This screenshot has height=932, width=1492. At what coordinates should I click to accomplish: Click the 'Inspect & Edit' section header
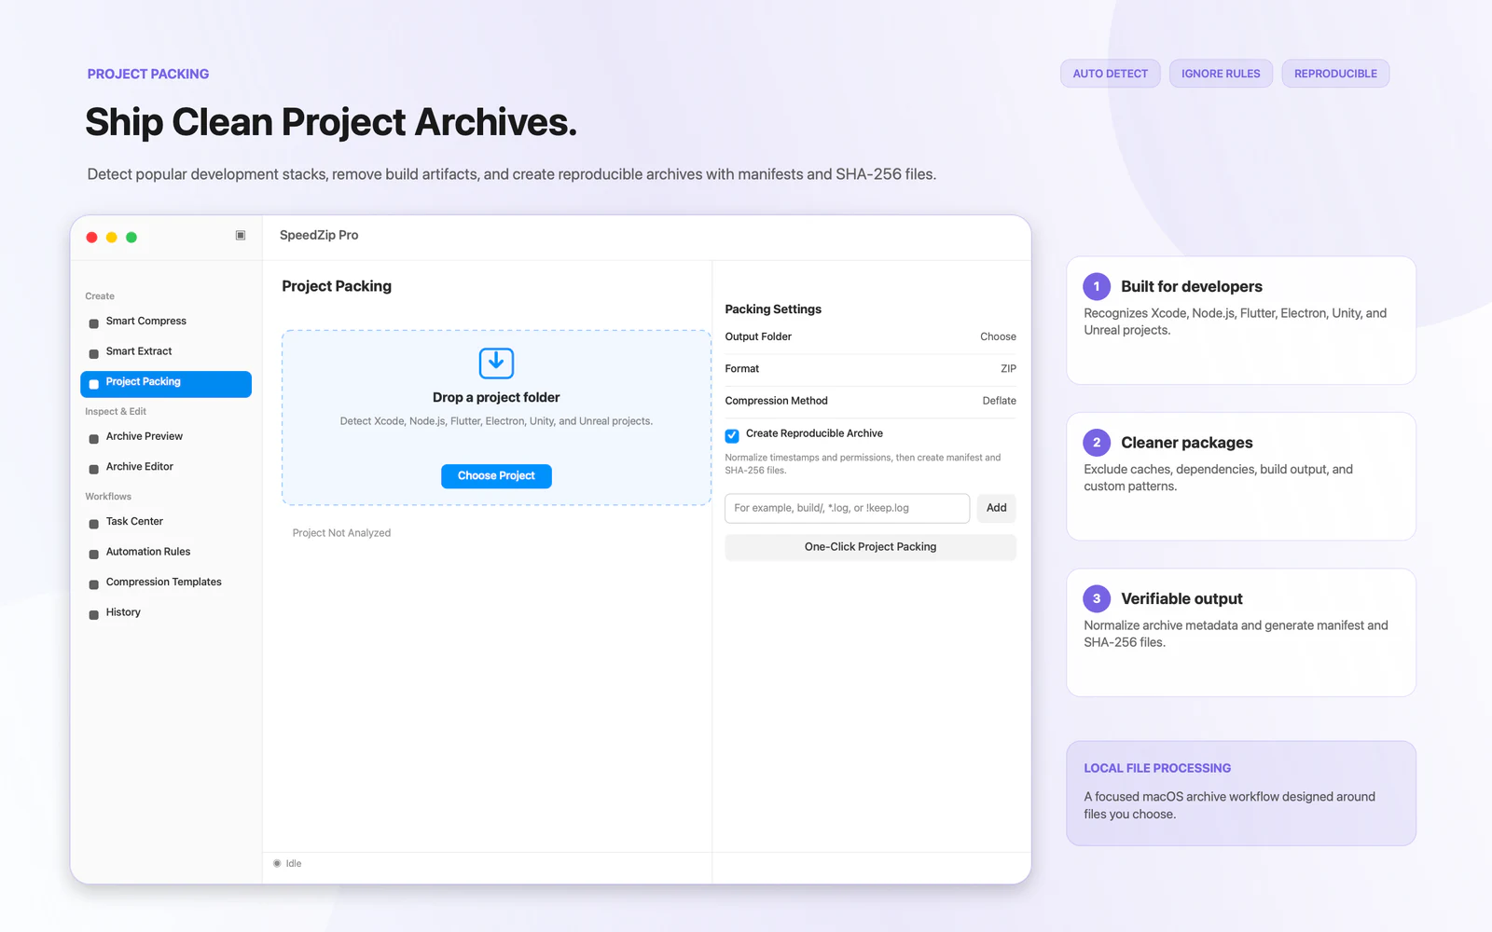click(x=116, y=412)
